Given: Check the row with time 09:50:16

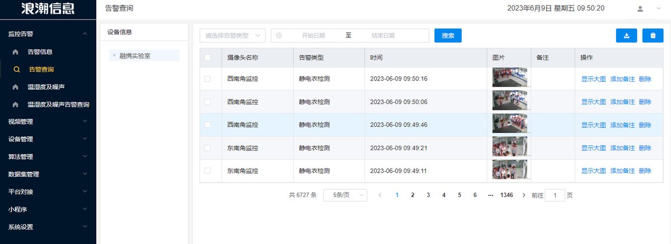Looking at the screenshot, I should coord(208,79).
